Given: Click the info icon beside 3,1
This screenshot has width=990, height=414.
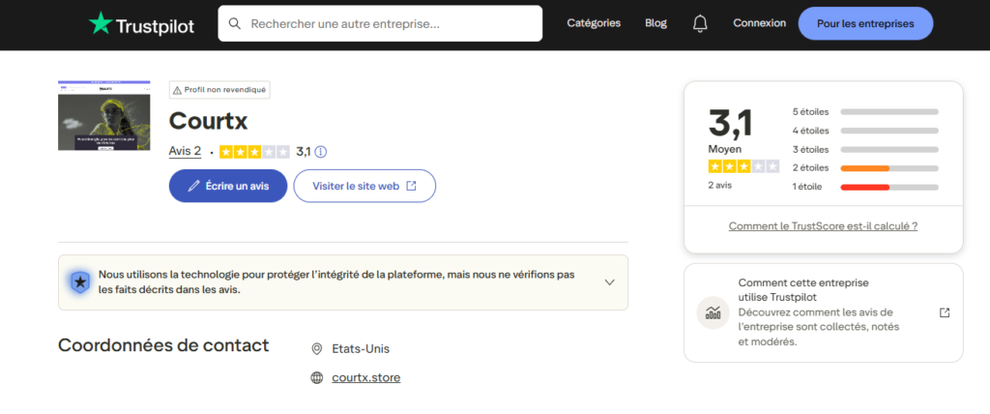Looking at the screenshot, I should point(321,152).
